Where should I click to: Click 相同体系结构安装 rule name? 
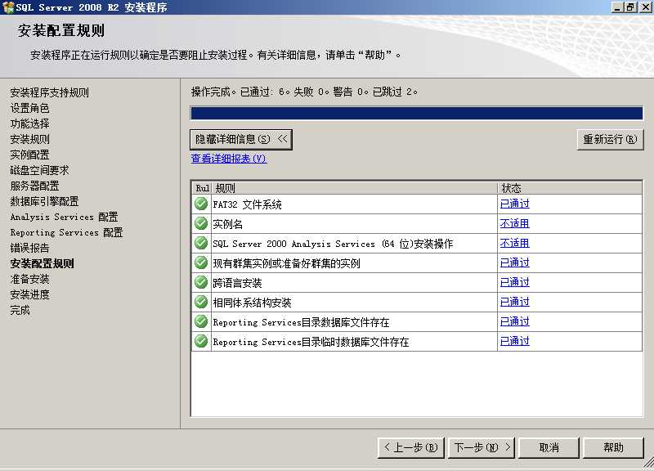coord(252,303)
